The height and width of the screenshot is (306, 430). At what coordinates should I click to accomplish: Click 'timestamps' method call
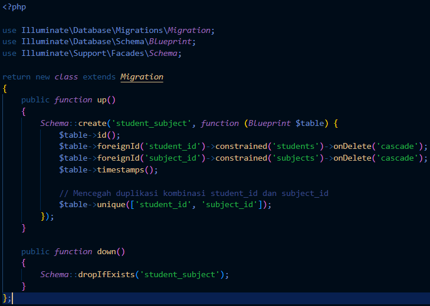[120, 170]
